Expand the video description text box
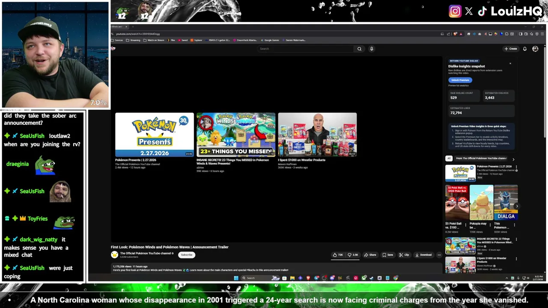Image resolution: width=548 pixels, height=308 pixels. [276, 268]
